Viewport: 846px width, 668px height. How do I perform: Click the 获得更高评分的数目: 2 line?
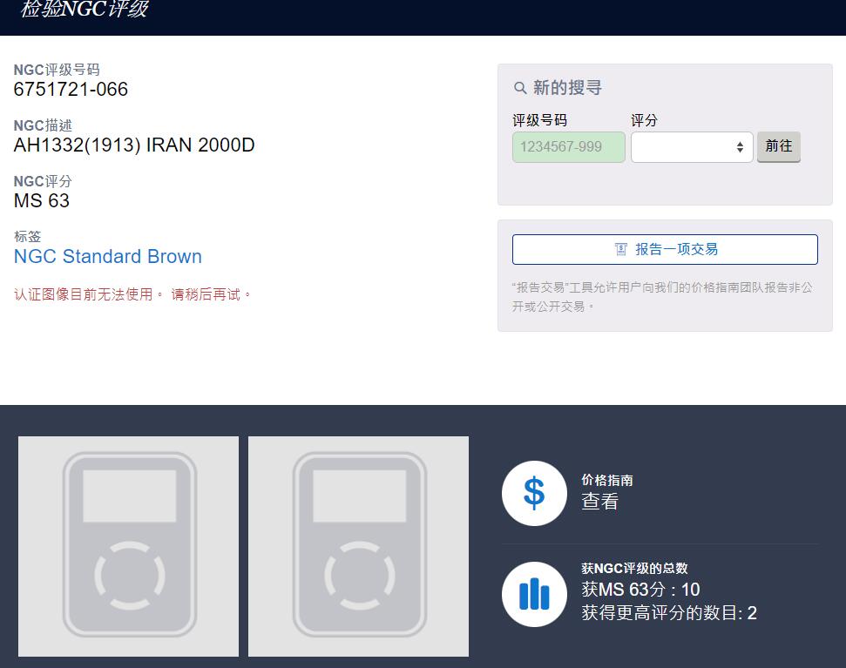pyautogui.click(x=669, y=613)
